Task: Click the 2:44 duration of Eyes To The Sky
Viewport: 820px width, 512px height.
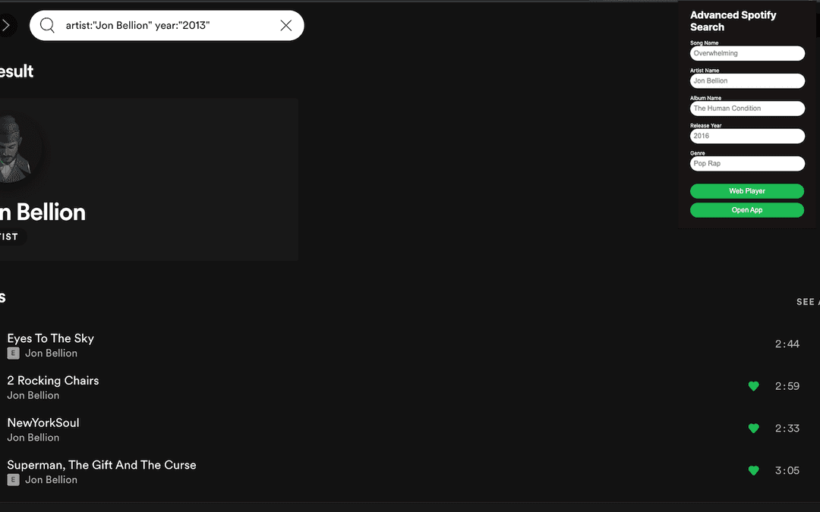Action: [787, 344]
